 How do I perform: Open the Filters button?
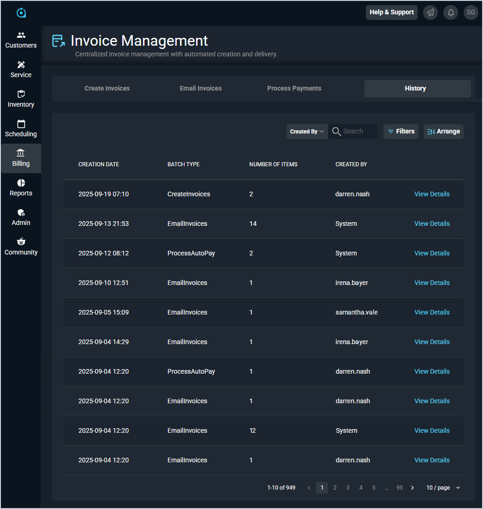pyautogui.click(x=400, y=132)
